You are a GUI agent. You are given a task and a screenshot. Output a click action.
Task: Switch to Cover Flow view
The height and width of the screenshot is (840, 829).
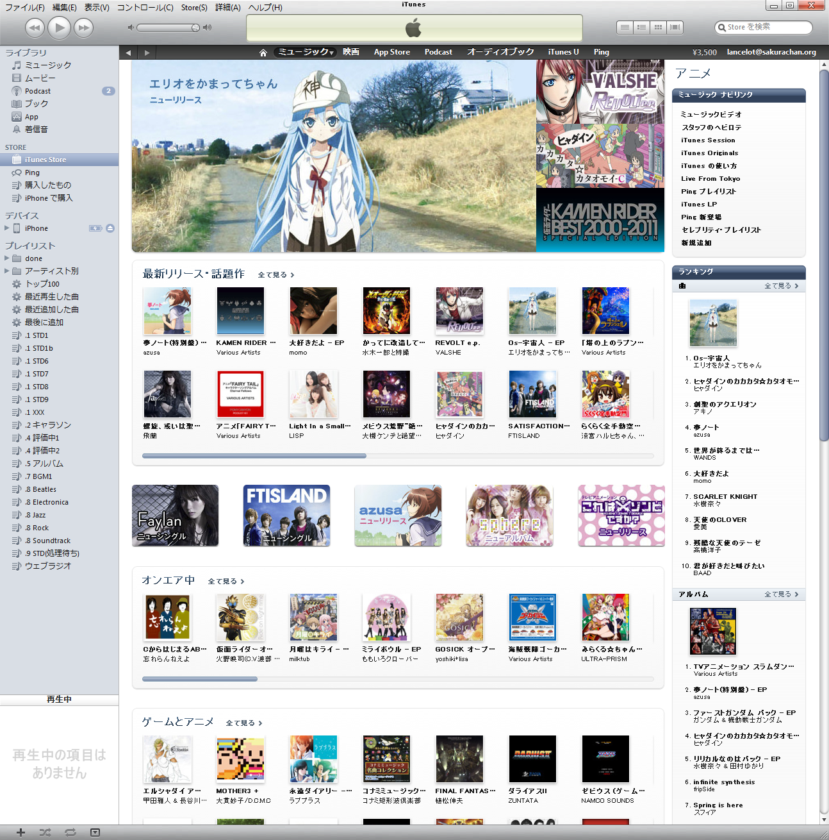click(x=675, y=28)
